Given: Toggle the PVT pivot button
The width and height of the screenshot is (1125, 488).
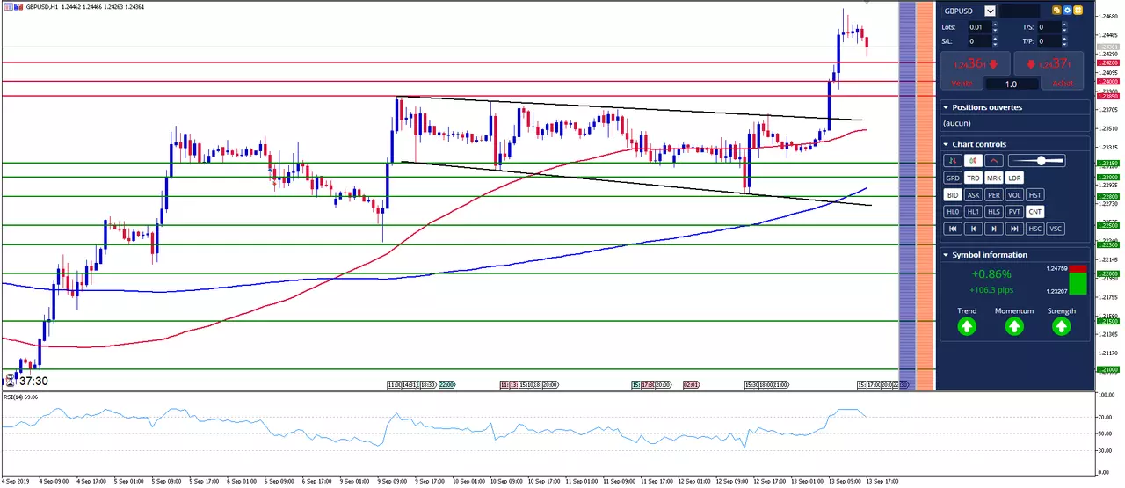Looking at the screenshot, I should [1015, 211].
